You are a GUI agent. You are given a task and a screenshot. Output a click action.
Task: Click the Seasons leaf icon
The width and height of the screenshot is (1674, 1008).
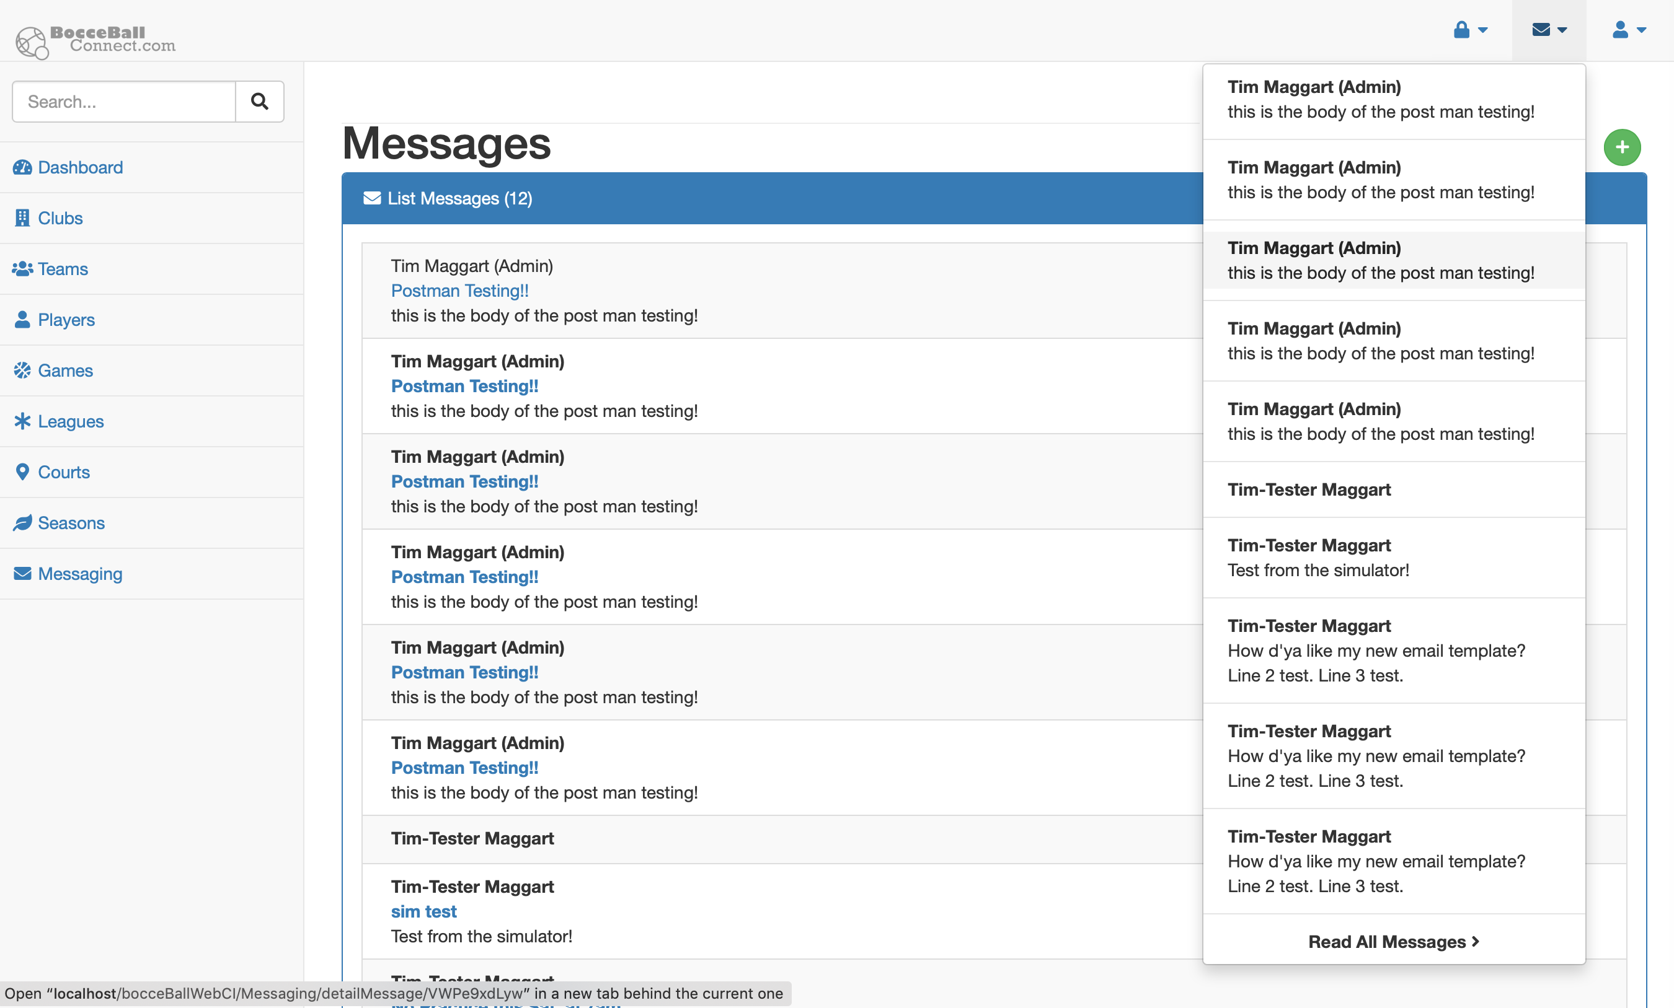pyautogui.click(x=22, y=523)
